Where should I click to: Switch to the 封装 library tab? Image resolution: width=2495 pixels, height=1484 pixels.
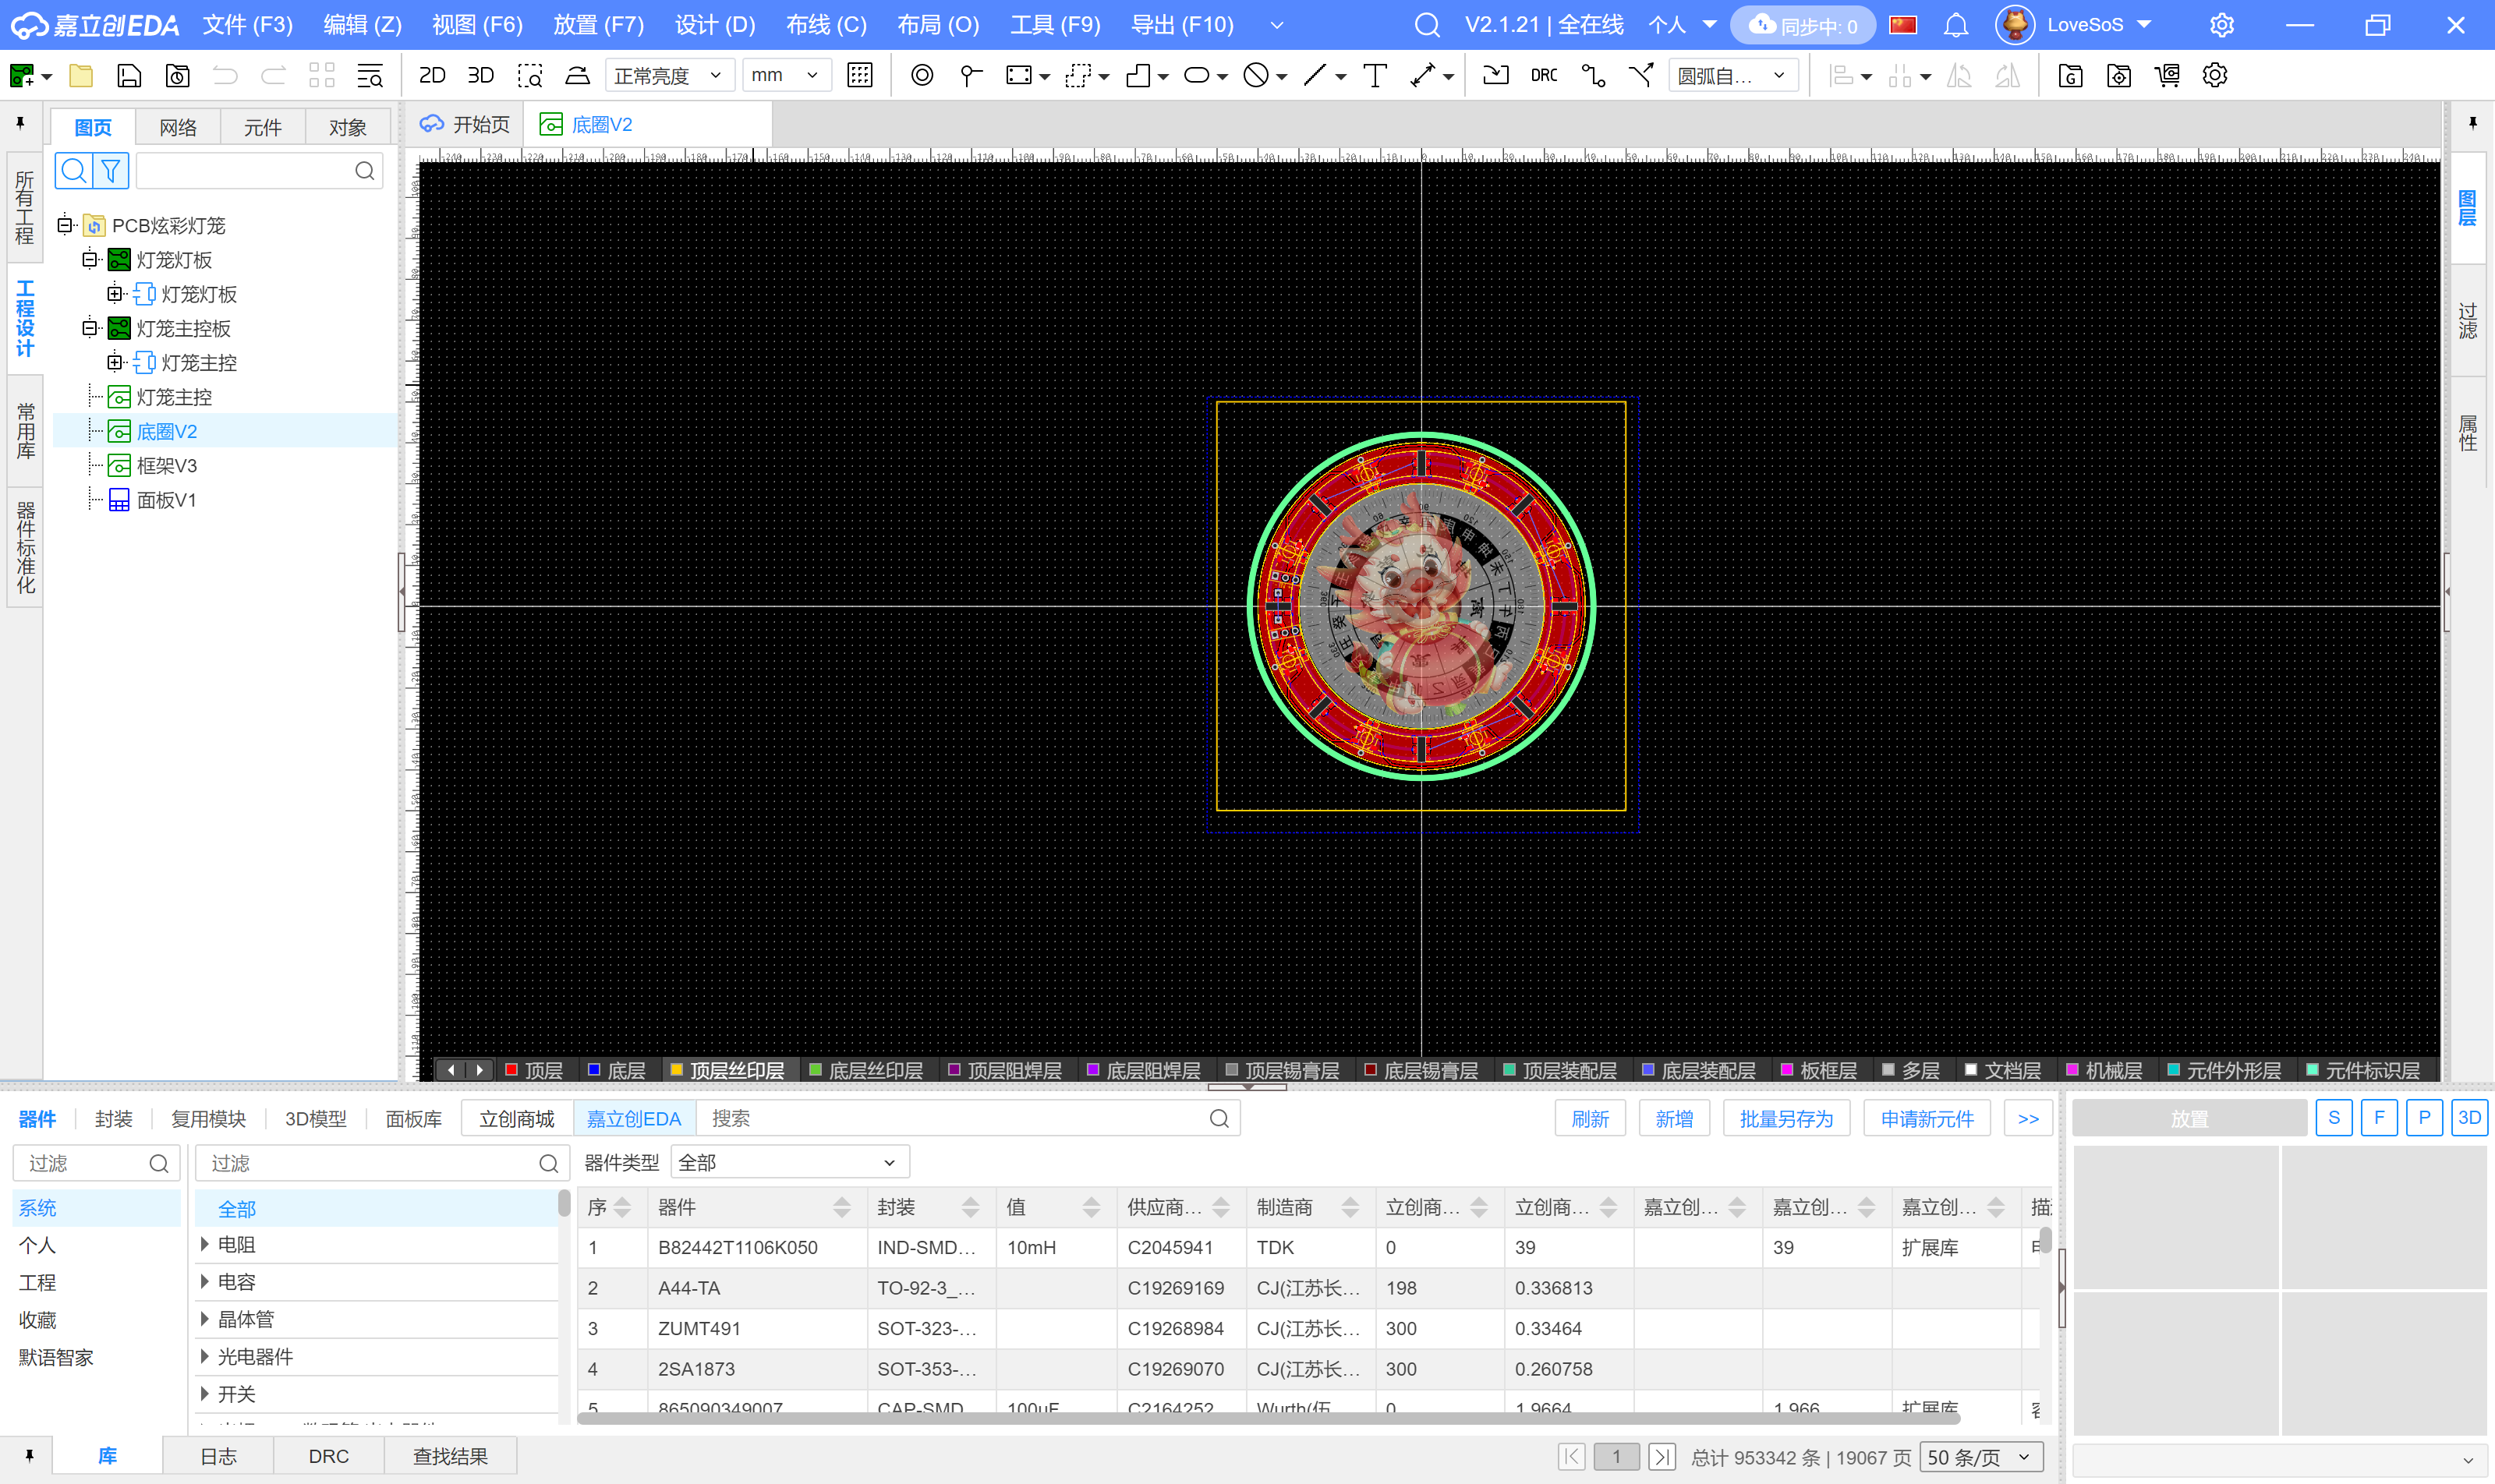point(113,1118)
